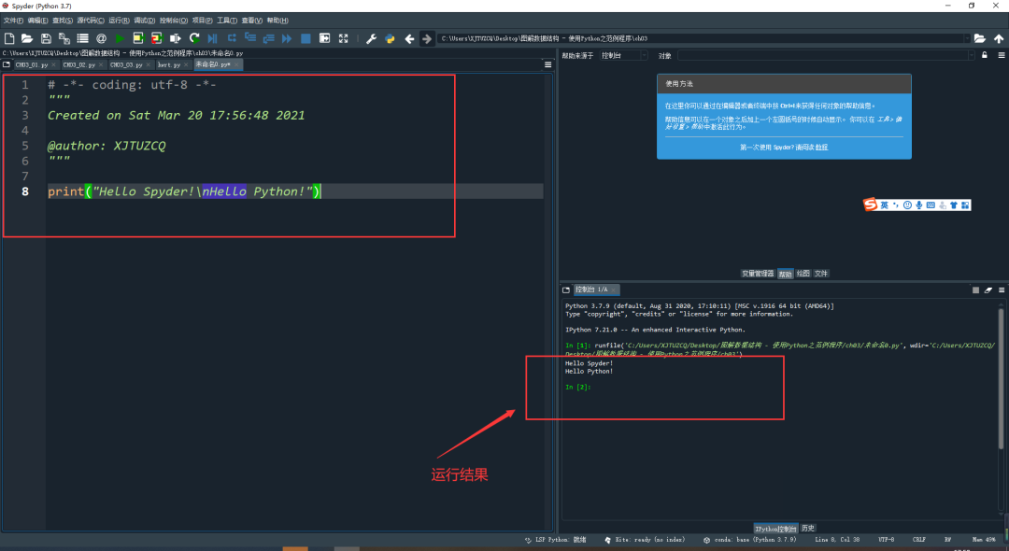This screenshot has width=1009, height=551.
Task: Clear console with eraser icon
Action: [988, 290]
